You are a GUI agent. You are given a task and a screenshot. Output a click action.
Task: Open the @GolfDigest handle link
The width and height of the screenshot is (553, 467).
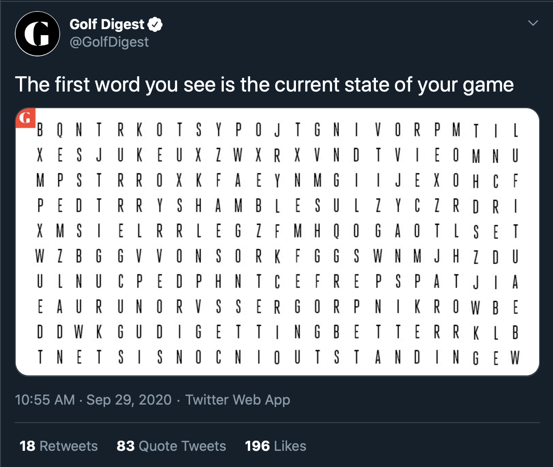(109, 42)
